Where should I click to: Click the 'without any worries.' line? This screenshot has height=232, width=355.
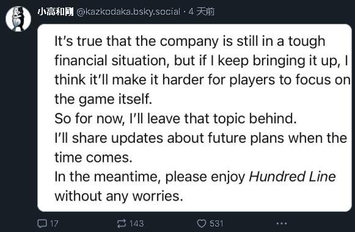[119, 196]
